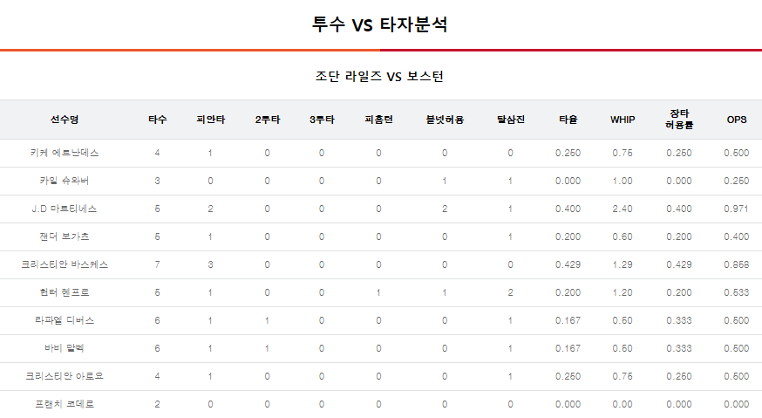
Task: Click the '조단 라일즈 VS 보스턴' subtitle
Action: (x=379, y=77)
